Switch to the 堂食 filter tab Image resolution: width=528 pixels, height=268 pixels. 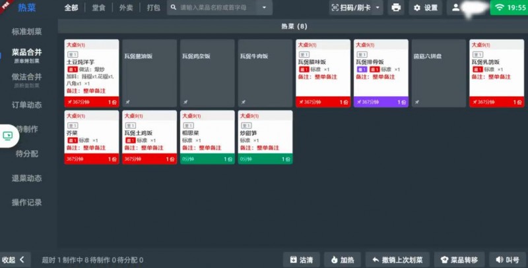pos(98,8)
